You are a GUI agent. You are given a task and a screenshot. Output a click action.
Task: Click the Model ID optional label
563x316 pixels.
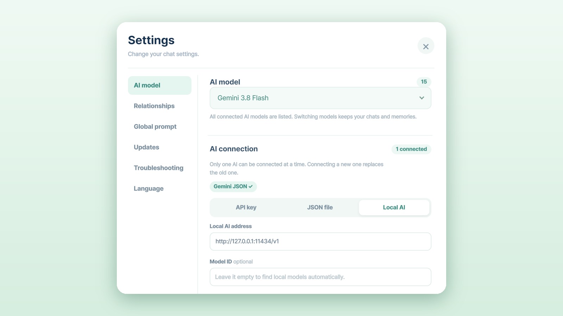coord(231,262)
